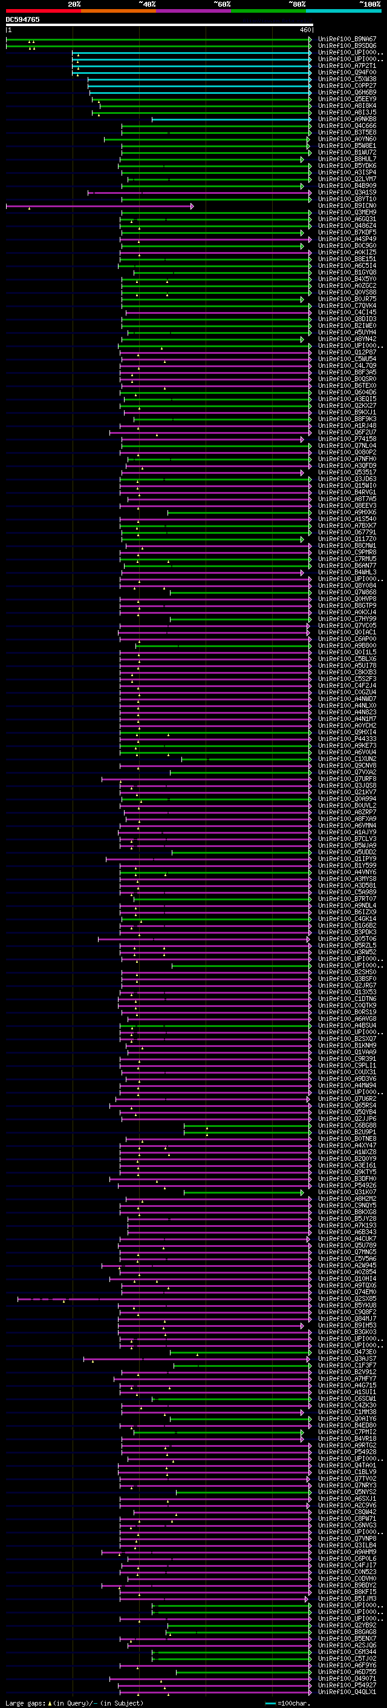Select label UniRef100_Q5EEY9
Image resolution: width=387 pixels, height=1708 pixels.
(346, 99)
